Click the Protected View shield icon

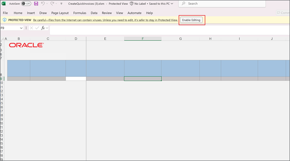[4, 20]
